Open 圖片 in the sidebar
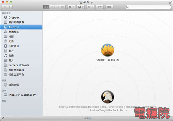173x121 pixels. pos(21,60)
